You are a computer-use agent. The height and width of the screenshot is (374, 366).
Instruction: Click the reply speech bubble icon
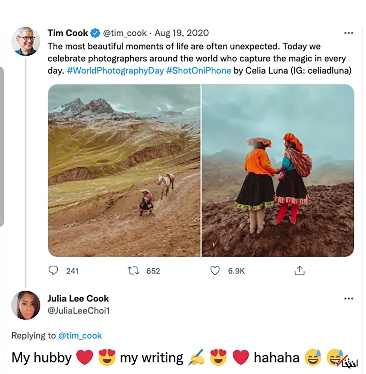[54, 270]
